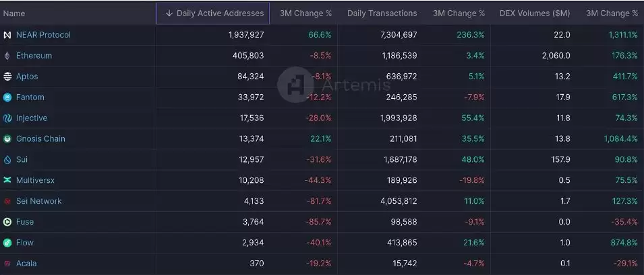Click Ethereum's 405,803 active addresses cell

pos(246,56)
